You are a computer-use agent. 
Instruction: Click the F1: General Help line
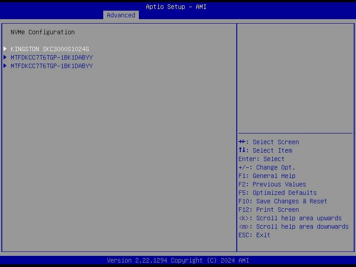click(x=267, y=176)
